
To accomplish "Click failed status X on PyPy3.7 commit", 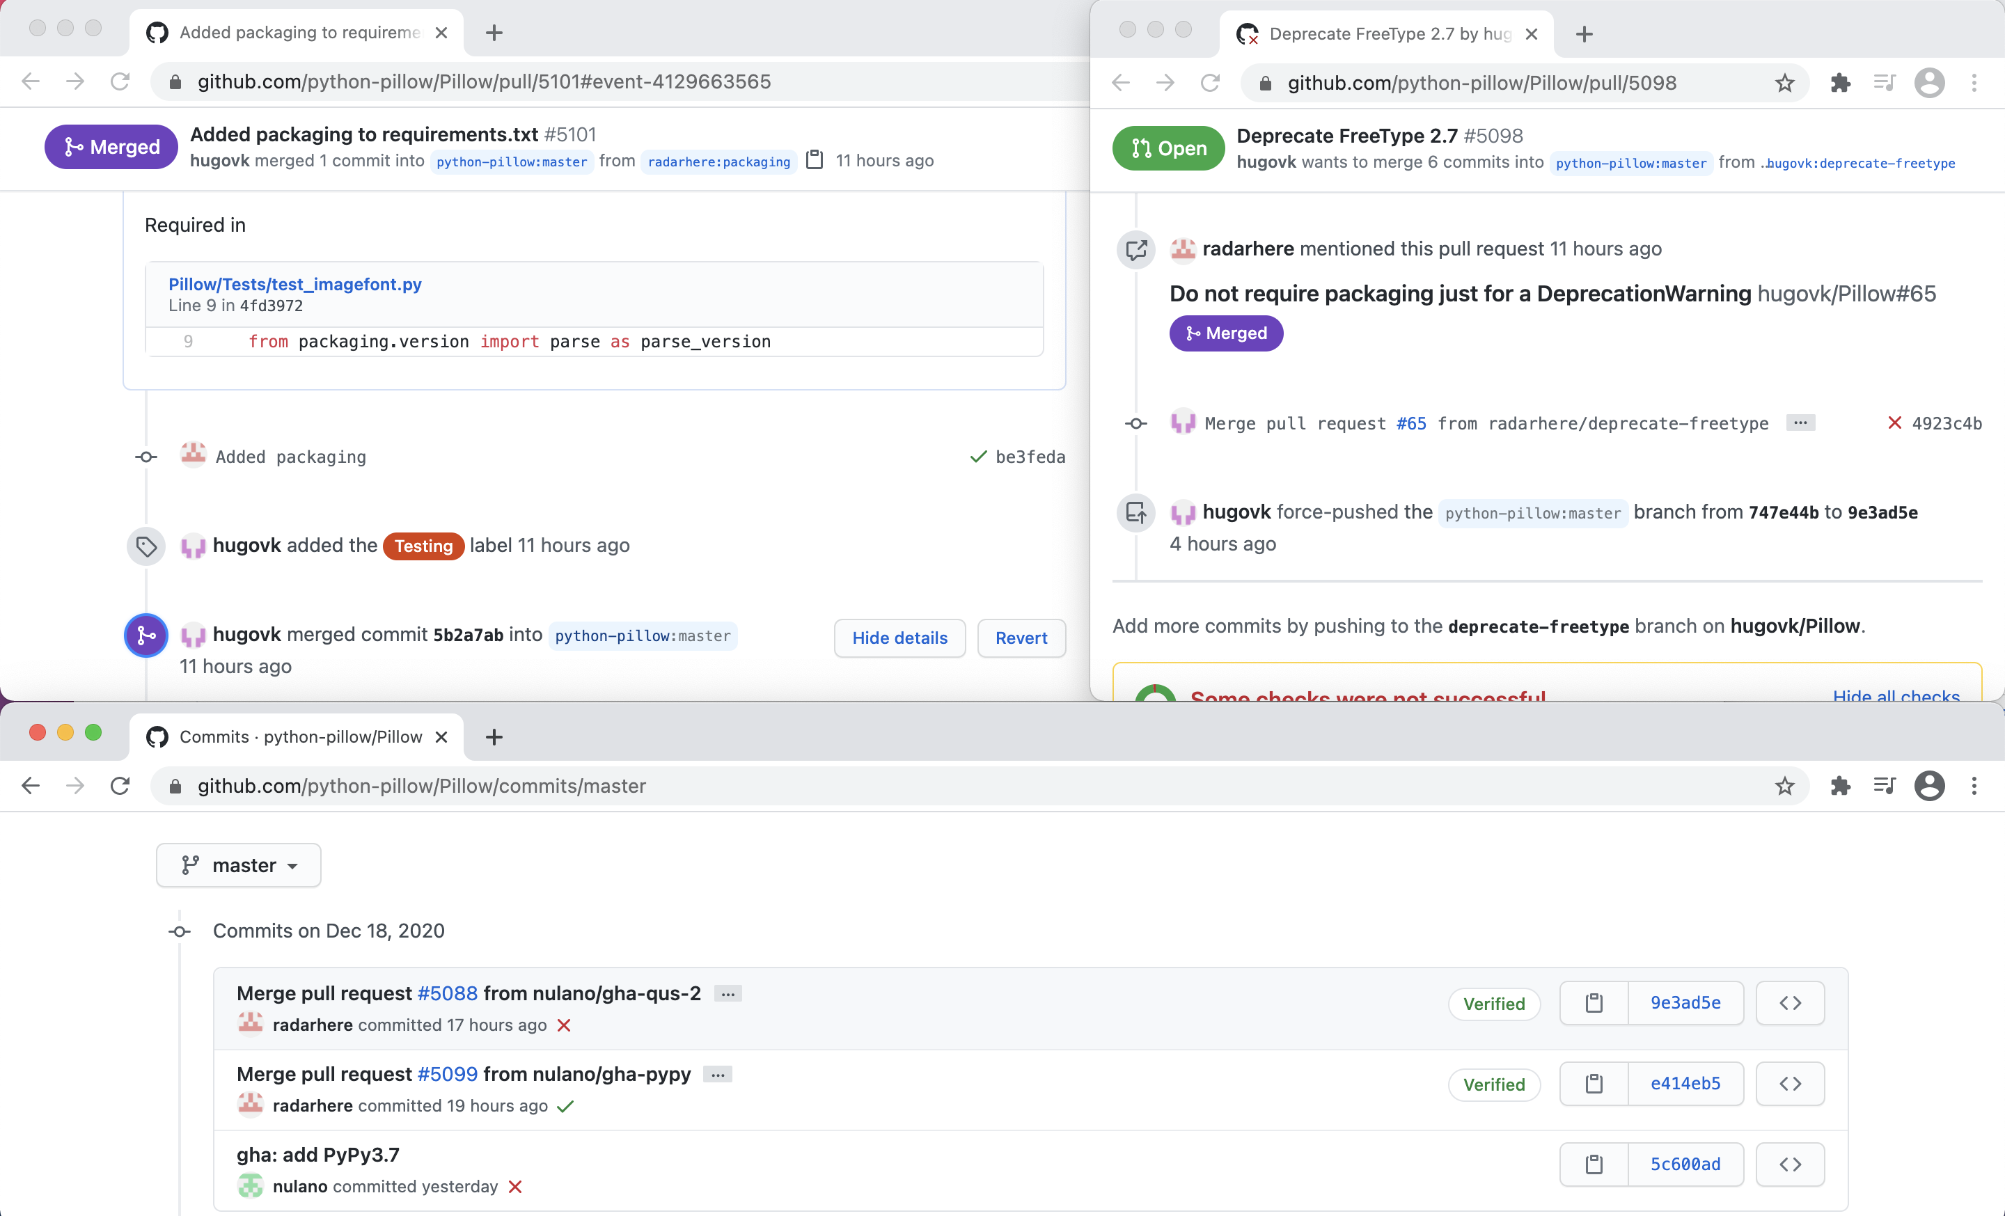I will coord(514,1187).
